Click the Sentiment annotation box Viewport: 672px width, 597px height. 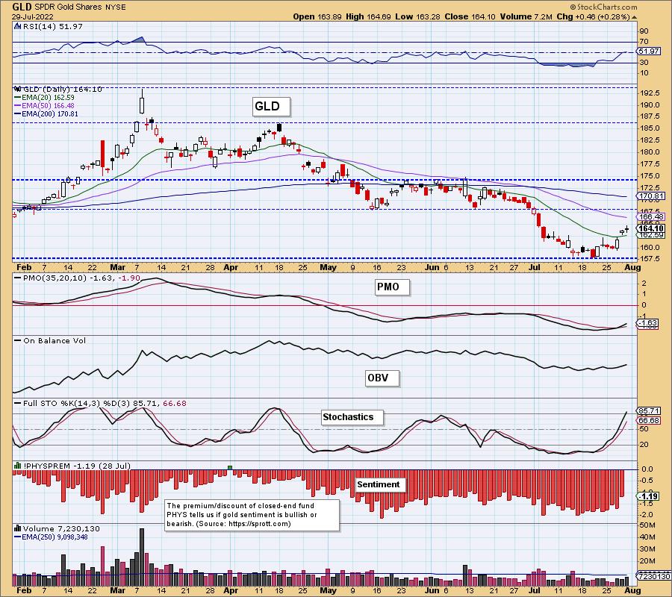click(x=381, y=485)
